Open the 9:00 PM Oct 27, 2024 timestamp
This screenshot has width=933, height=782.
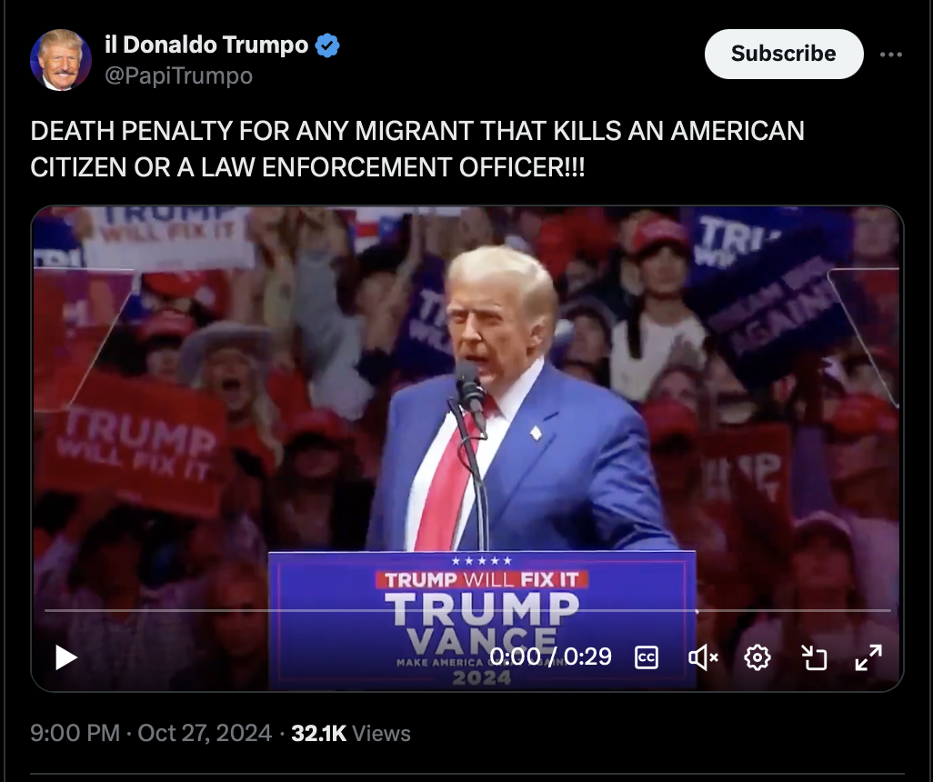pyautogui.click(x=151, y=733)
